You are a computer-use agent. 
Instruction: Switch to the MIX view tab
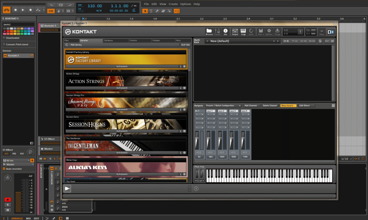pyautogui.click(x=28, y=218)
